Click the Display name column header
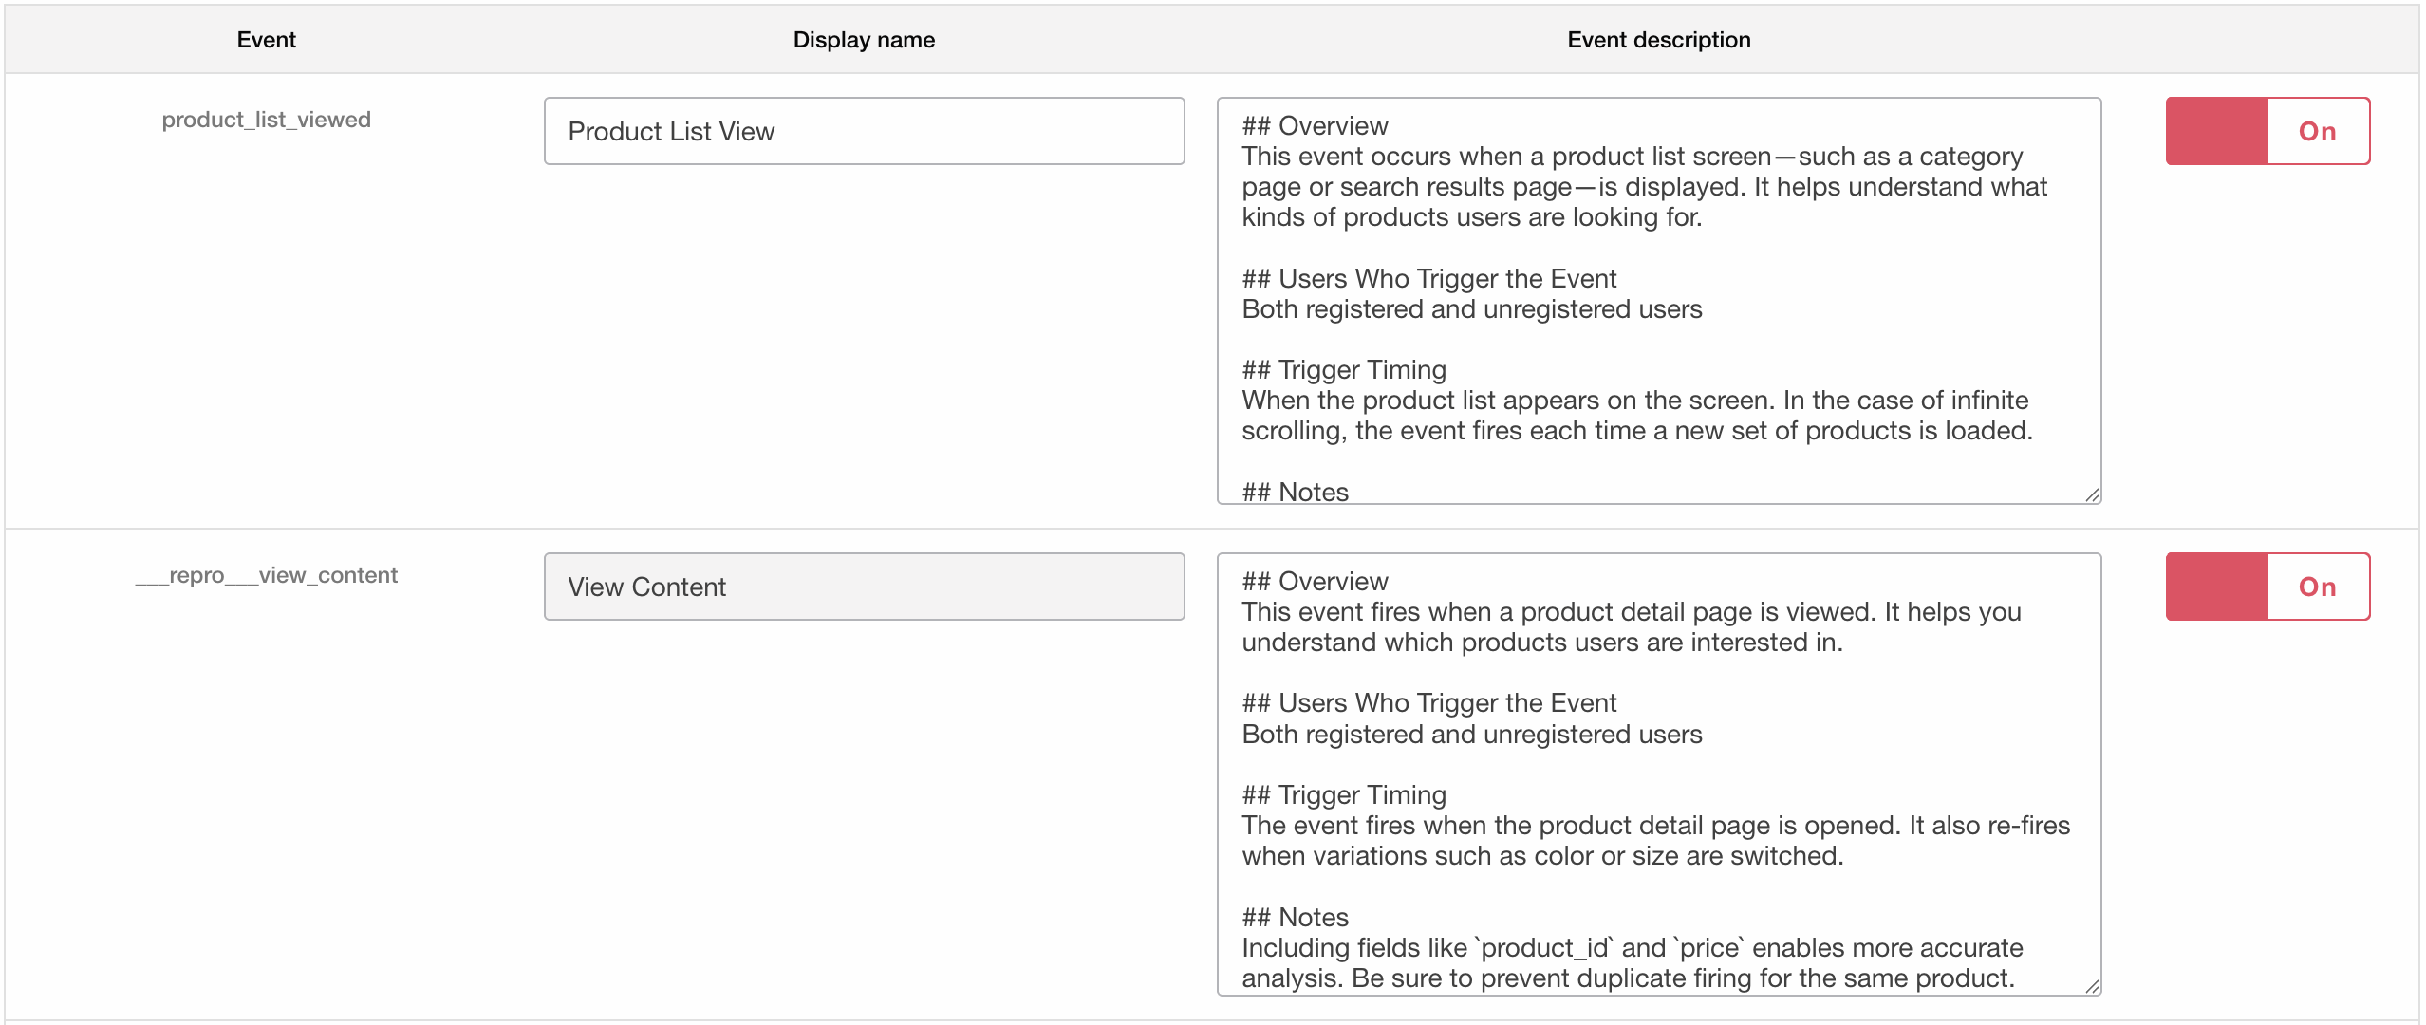2426x1025 pixels. (x=864, y=40)
